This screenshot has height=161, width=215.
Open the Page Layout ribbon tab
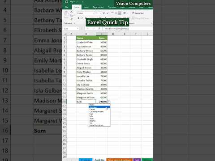click(98, 7)
